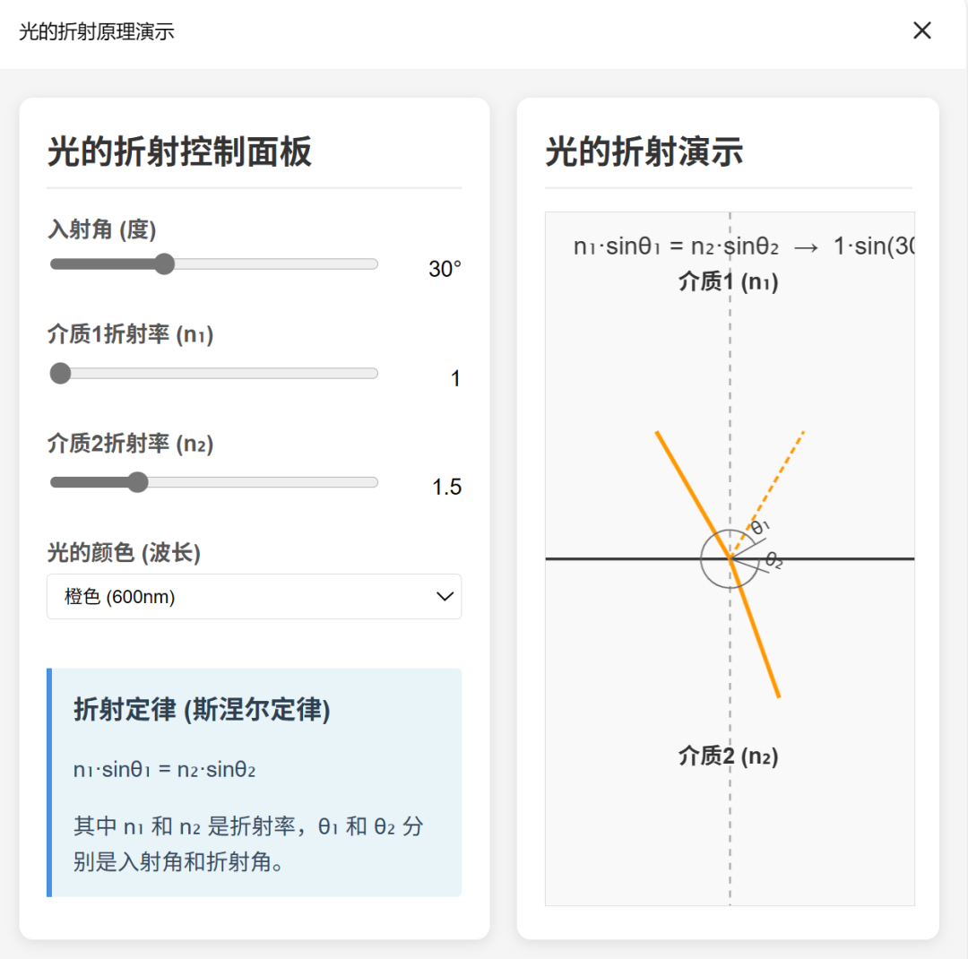Show the 30° incident angle value

click(443, 269)
